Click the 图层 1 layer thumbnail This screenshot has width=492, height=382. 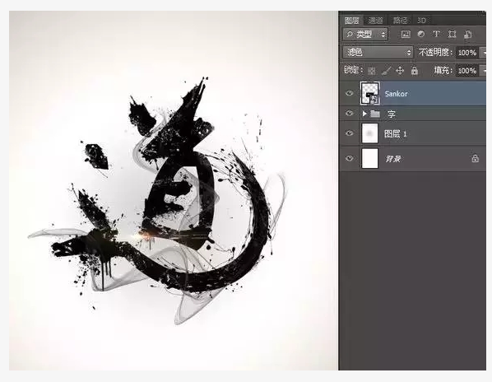[370, 133]
